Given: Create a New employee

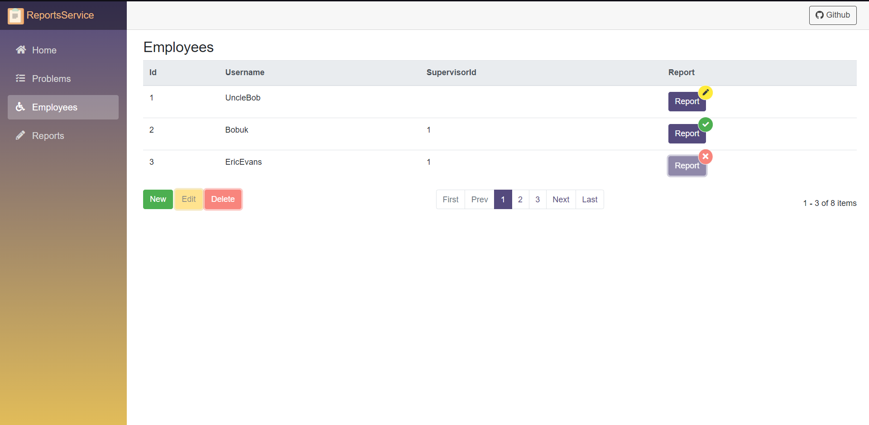Looking at the screenshot, I should tap(158, 199).
